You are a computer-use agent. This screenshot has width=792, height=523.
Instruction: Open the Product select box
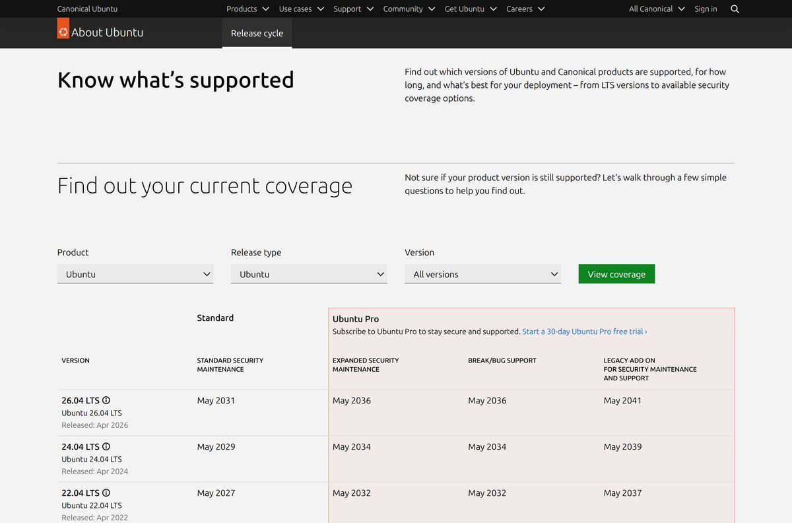click(x=135, y=274)
